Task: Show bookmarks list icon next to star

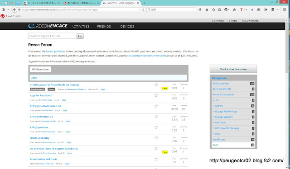Action: 219,9
